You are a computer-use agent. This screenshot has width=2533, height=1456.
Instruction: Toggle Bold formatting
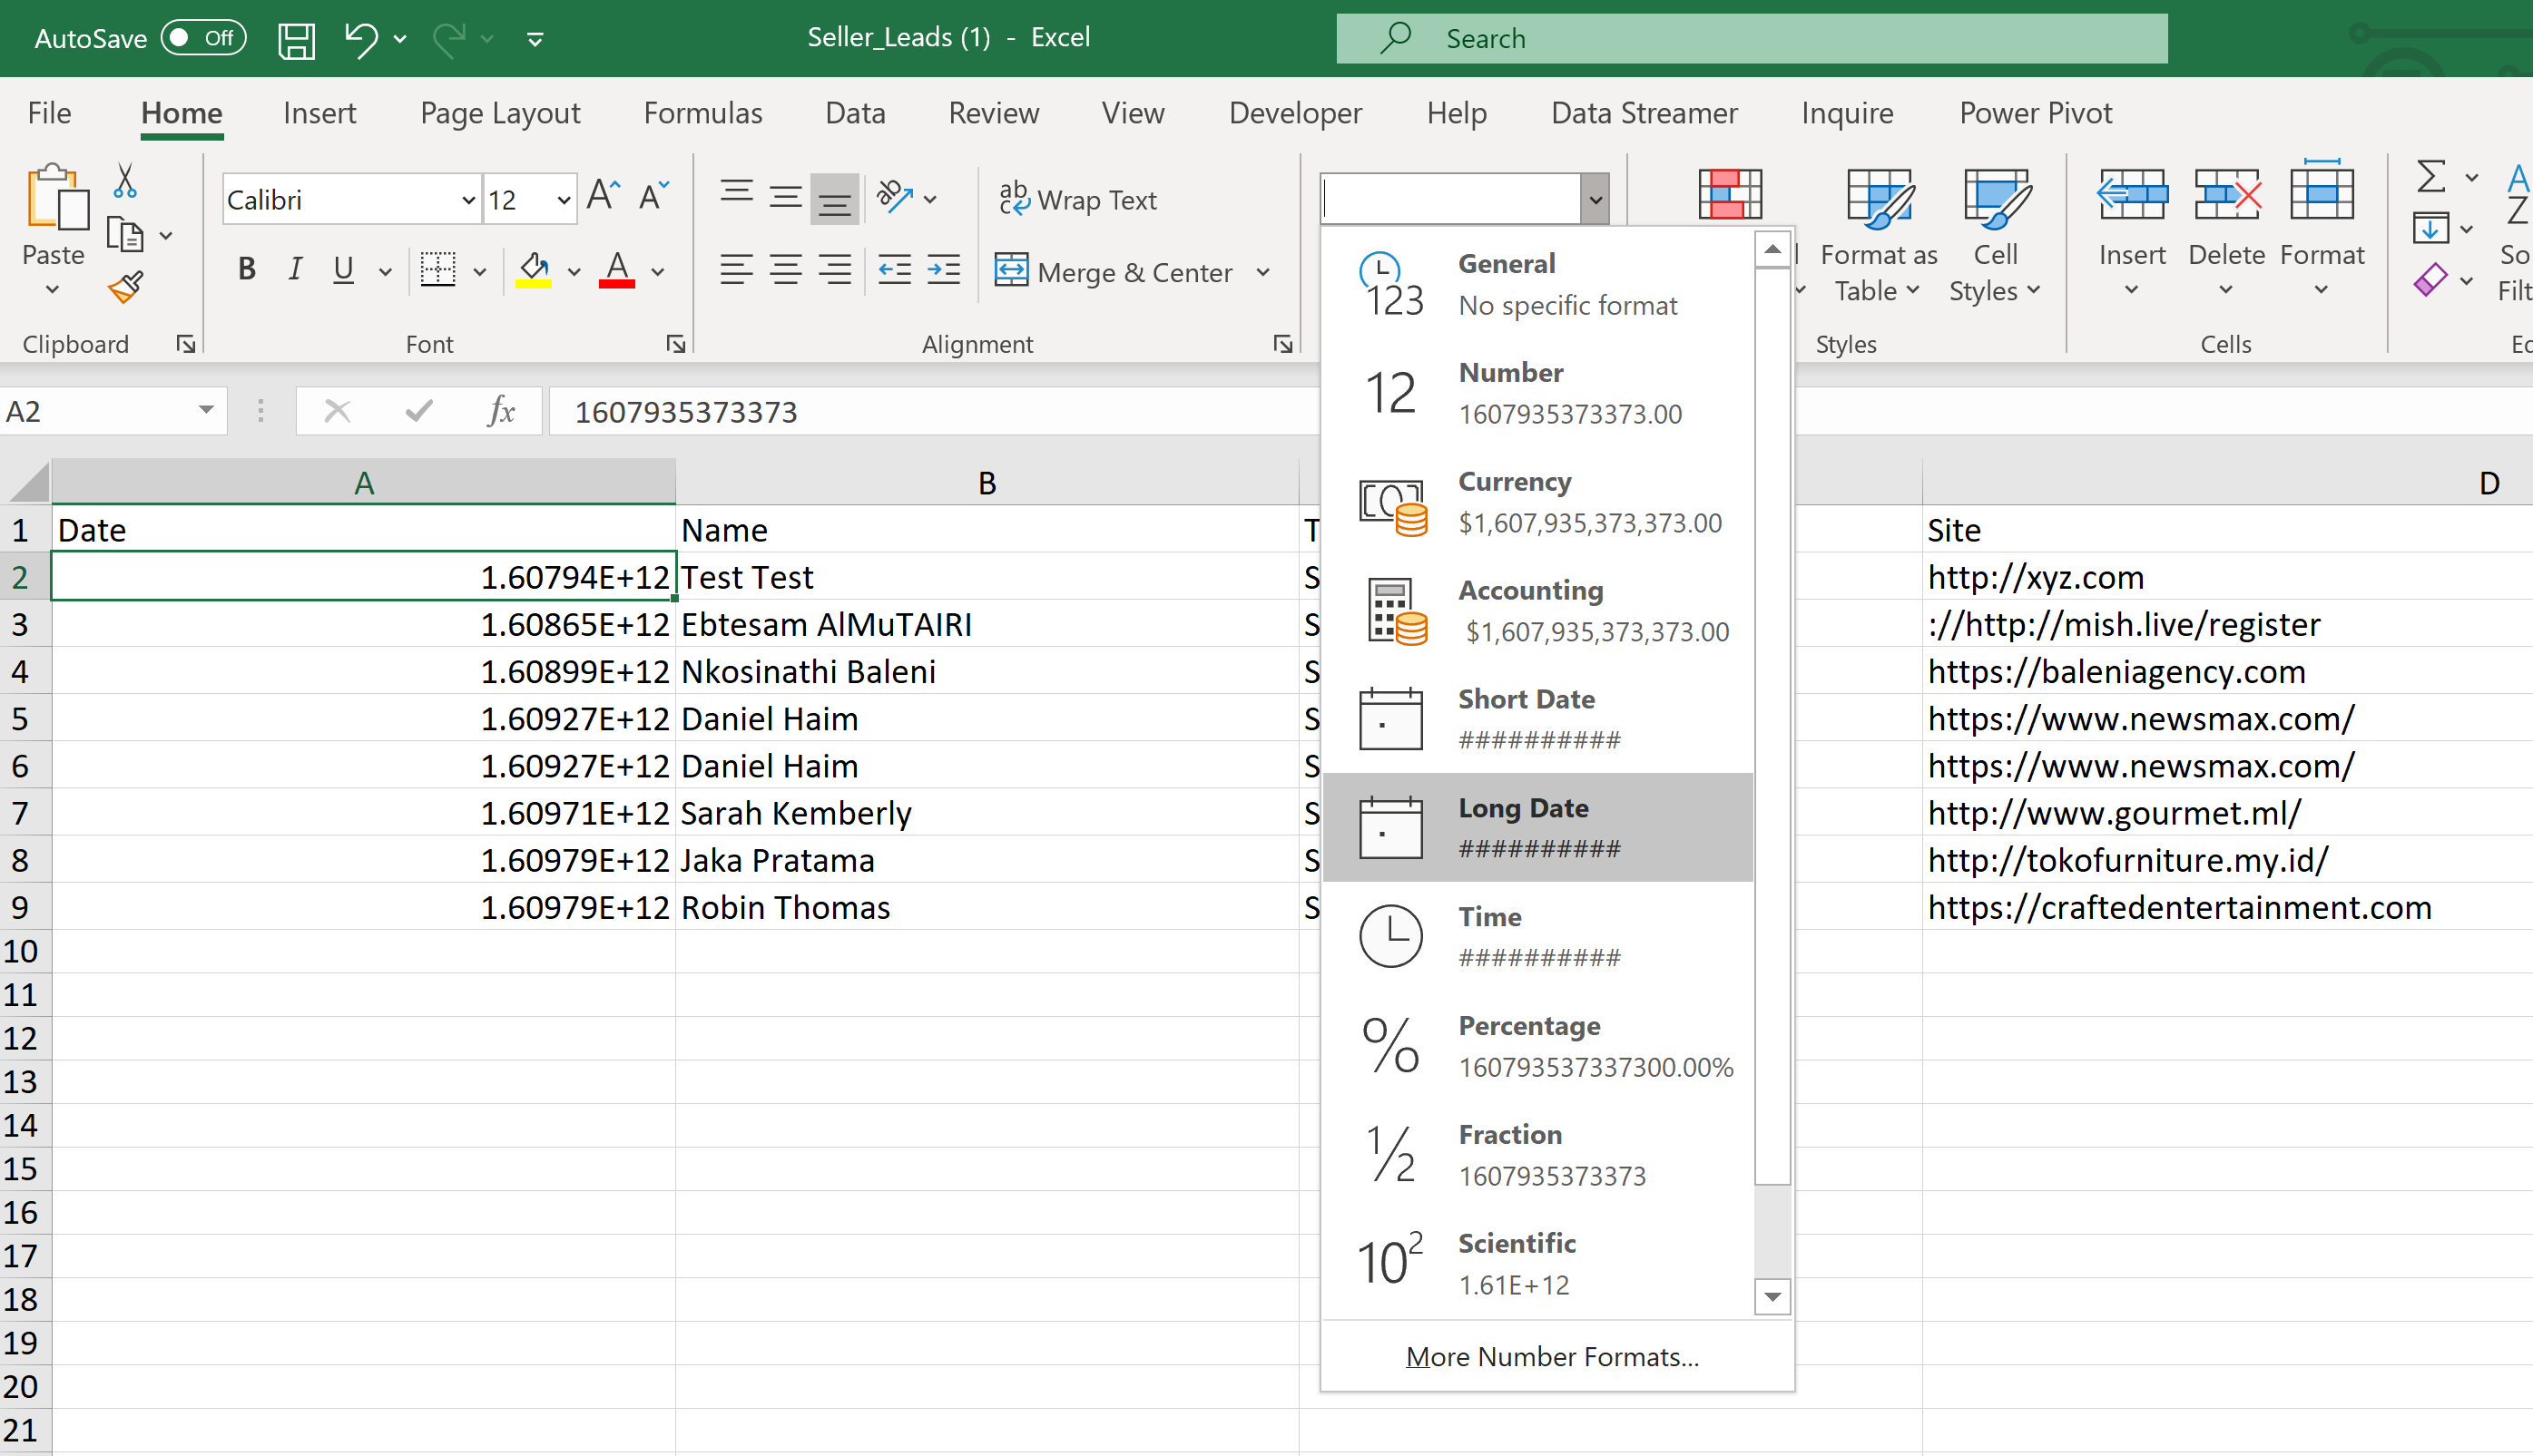click(246, 270)
